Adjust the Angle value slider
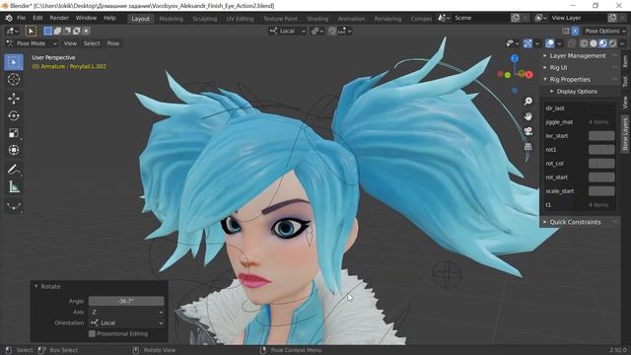 [x=126, y=301]
